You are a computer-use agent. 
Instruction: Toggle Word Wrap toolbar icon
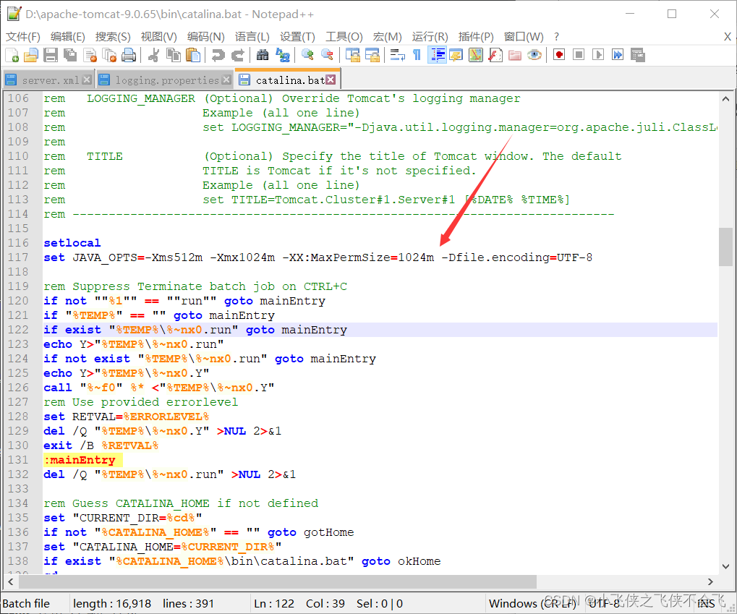397,56
